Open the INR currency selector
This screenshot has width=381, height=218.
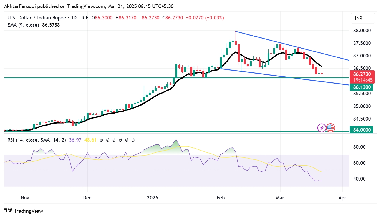pos(362,18)
